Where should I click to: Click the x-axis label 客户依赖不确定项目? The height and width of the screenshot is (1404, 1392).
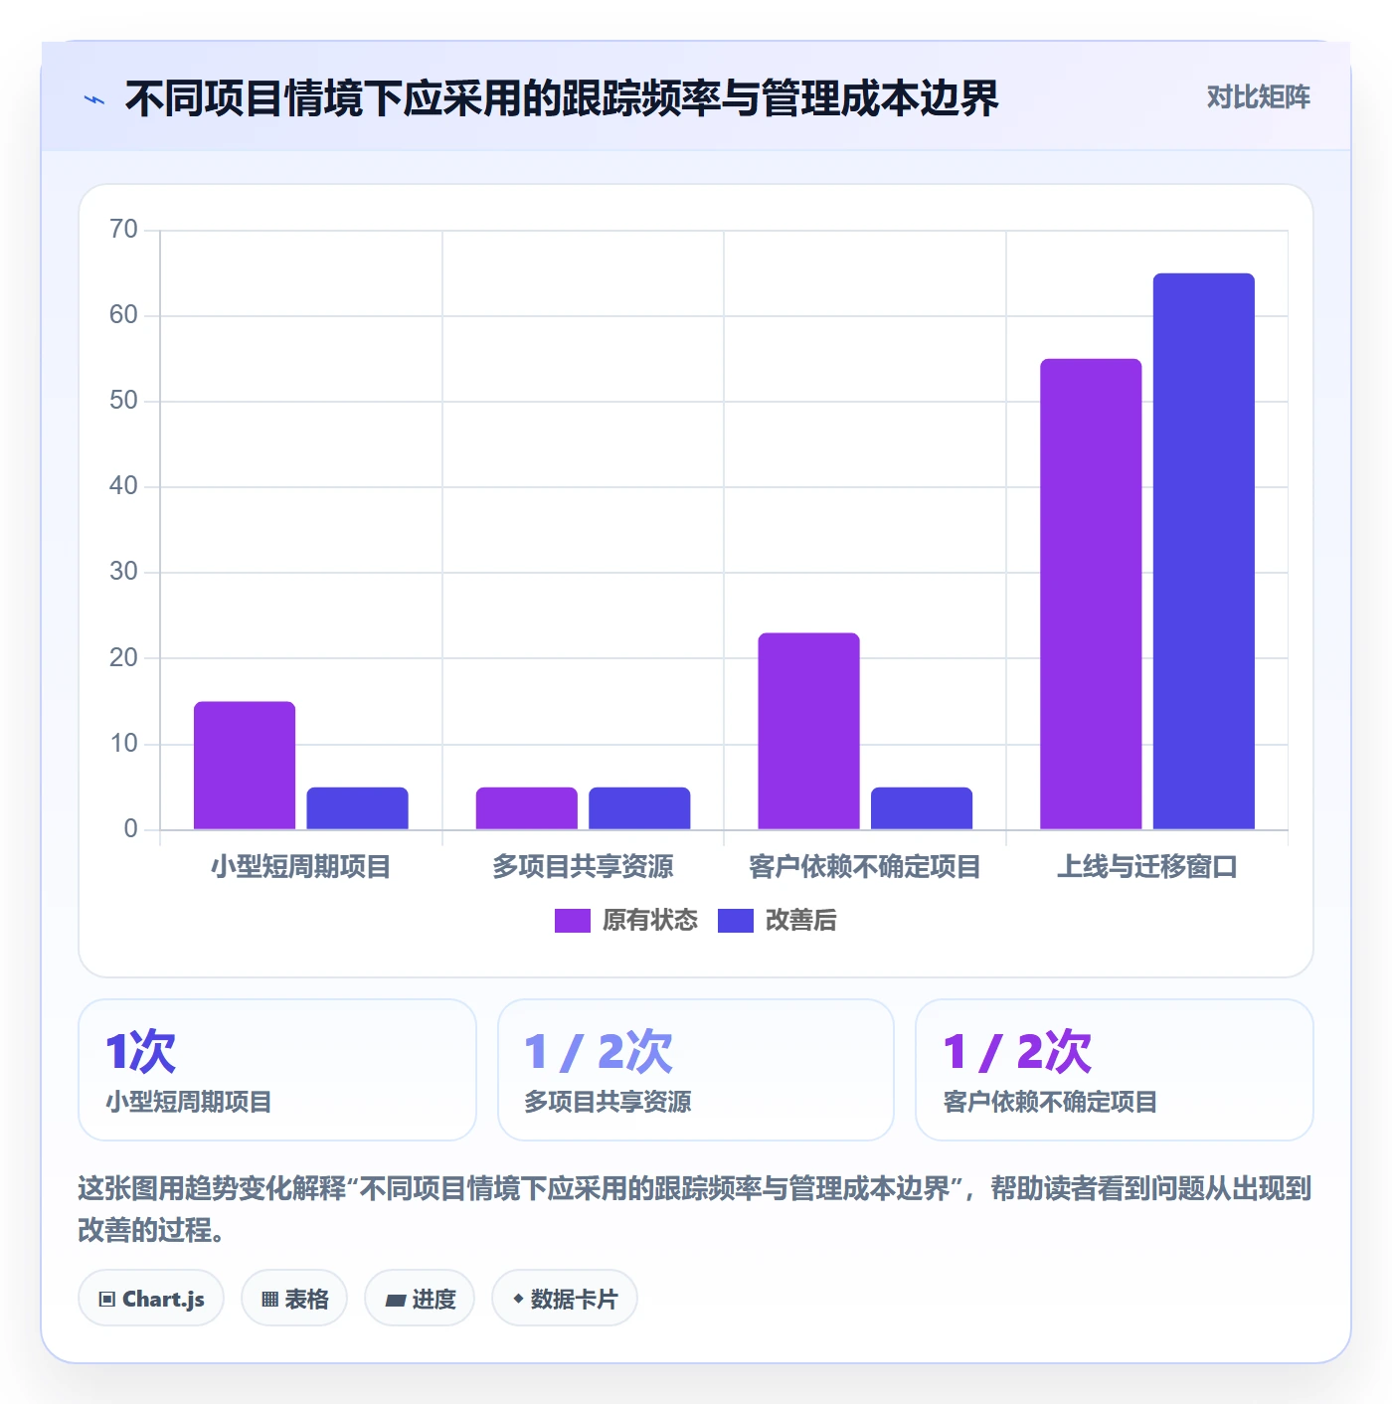tap(865, 867)
